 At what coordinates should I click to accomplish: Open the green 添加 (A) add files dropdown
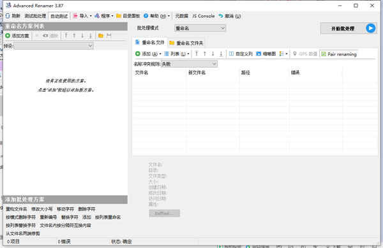pos(148,54)
